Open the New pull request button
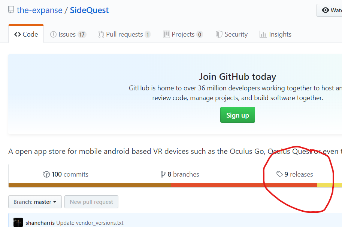This screenshot has height=227, width=342. [x=91, y=202]
